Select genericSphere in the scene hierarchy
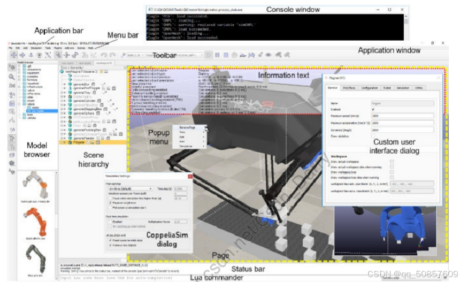This screenshot has width=460, height=282. pyautogui.click(x=83, y=113)
